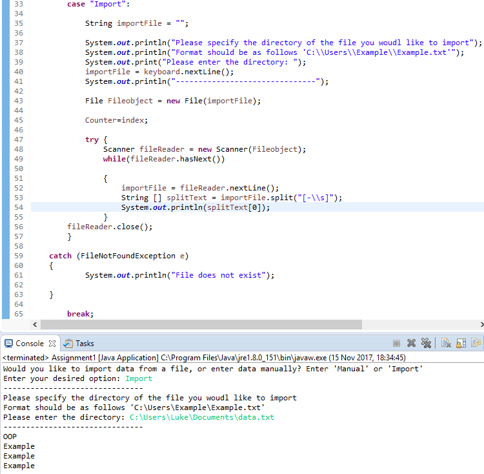This screenshot has height=474, width=484.
Task: Click the 'OOP' console output line
Action: pyautogui.click(x=10, y=437)
